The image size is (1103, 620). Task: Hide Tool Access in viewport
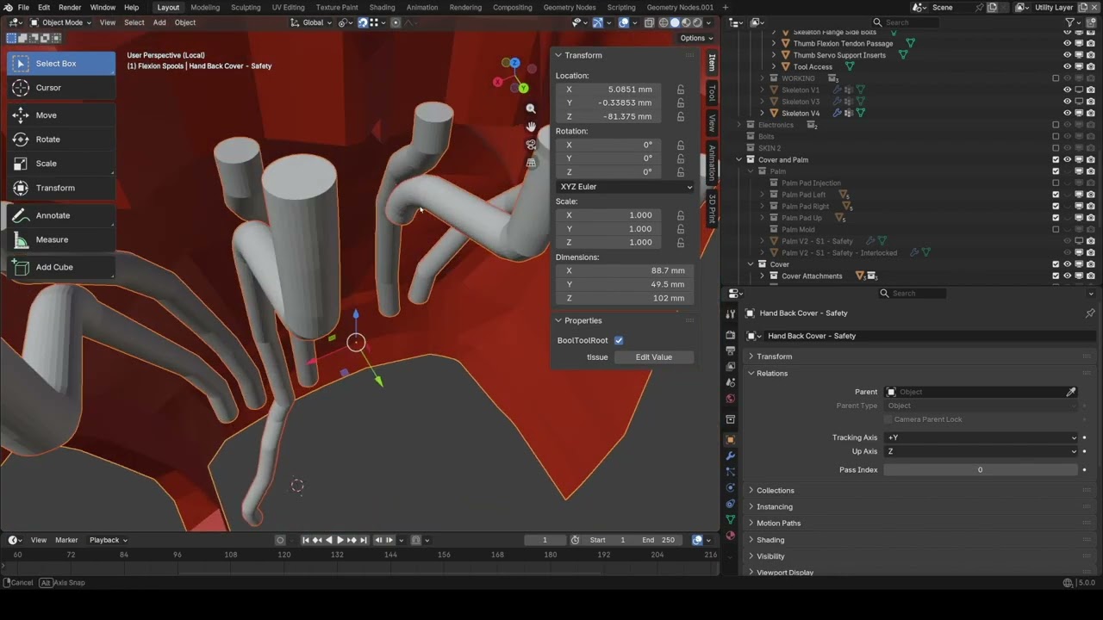pyautogui.click(x=1067, y=66)
